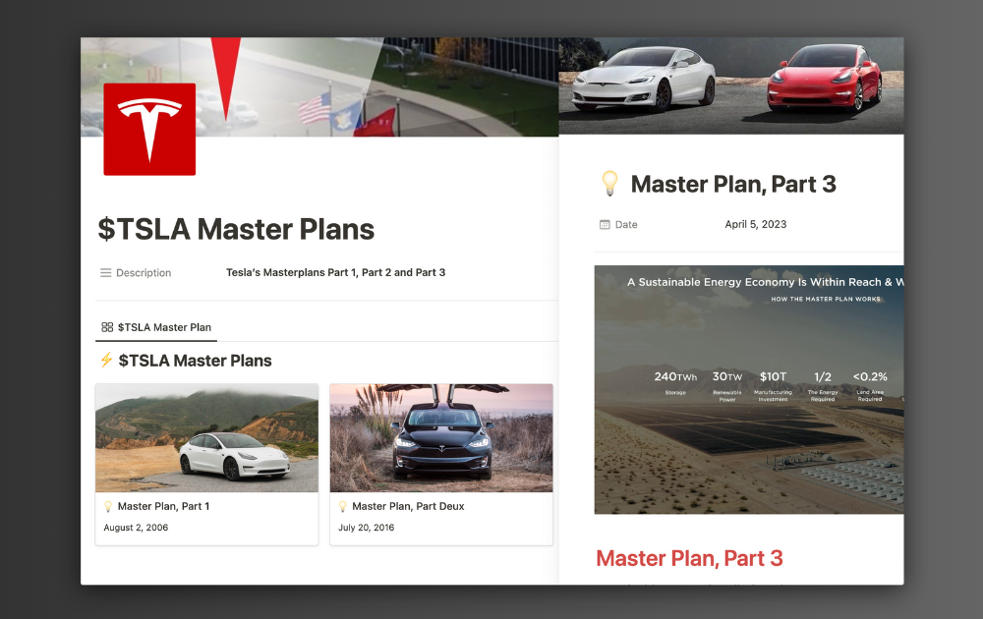This screenshot has width=983, height=619.
Task: Click the lightbulb icon beside Master Plan, Part 3 title
Action: 609,184
